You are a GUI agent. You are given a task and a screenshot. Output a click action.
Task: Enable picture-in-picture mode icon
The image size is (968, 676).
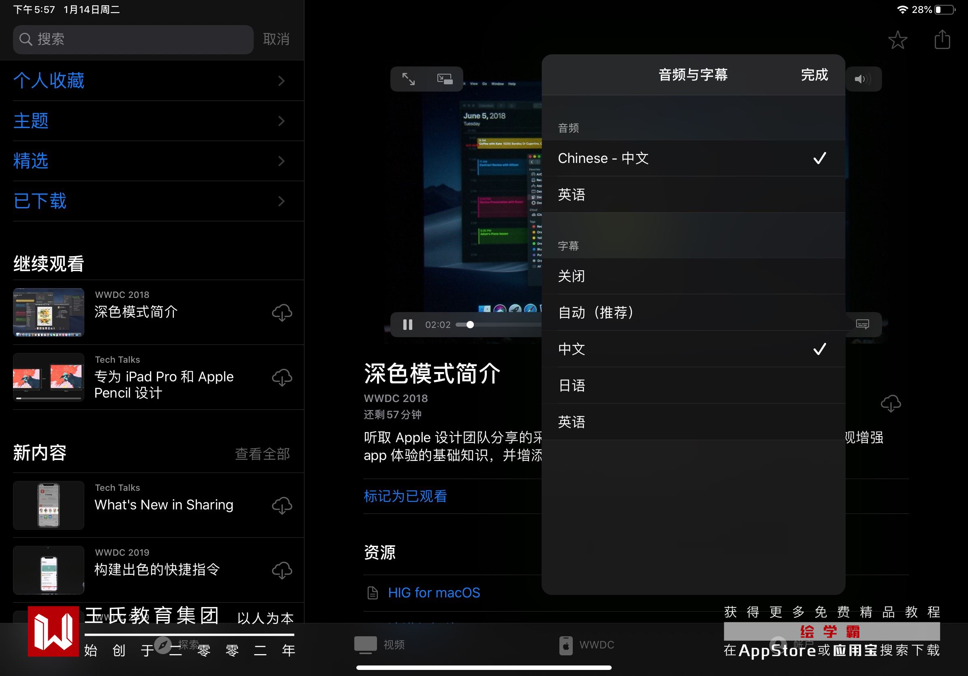tap(445, 79)
